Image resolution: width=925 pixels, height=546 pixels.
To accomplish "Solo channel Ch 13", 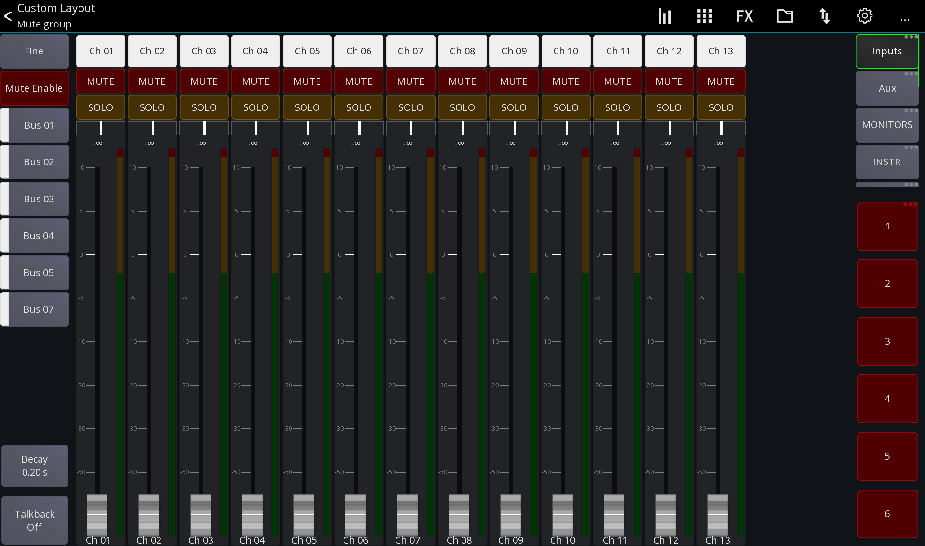I will click(x=721, y=107).
